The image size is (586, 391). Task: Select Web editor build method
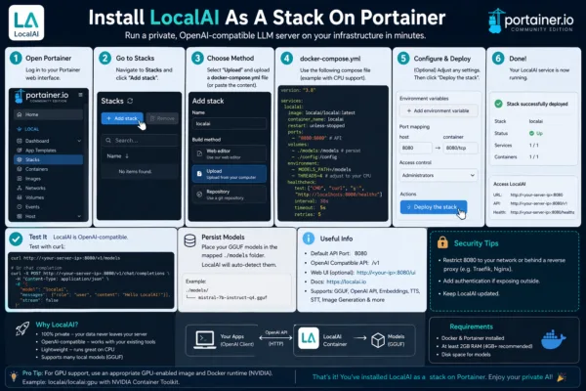[x=230, y=153]
